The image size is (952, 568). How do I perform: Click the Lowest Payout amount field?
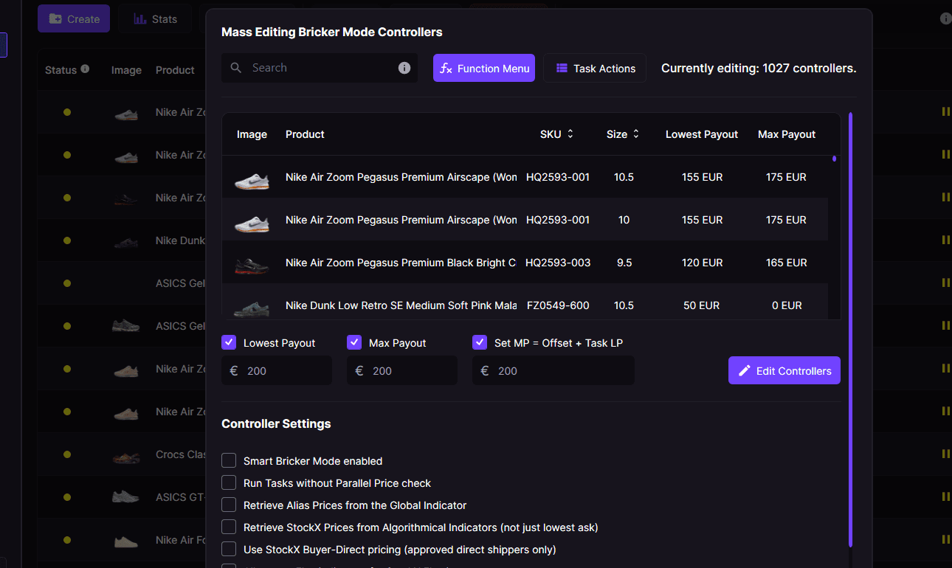(x=277, y=370)
